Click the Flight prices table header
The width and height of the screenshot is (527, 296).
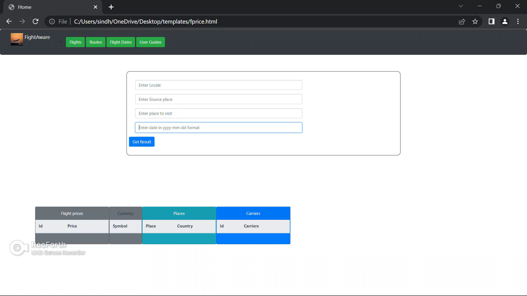[x=72, y=213]
